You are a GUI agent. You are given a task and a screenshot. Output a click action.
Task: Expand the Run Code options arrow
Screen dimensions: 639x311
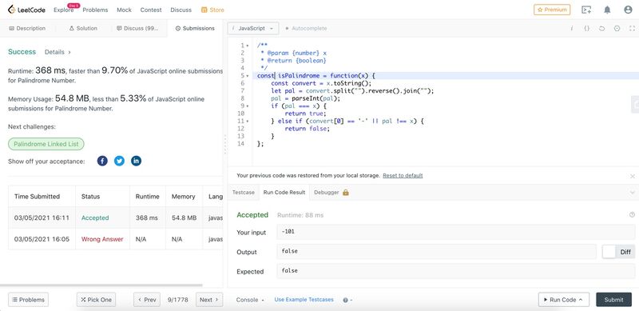tap(581, 300)
